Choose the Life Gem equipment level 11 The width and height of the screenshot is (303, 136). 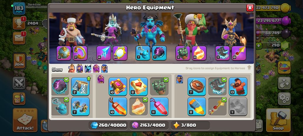pos(159,107)
